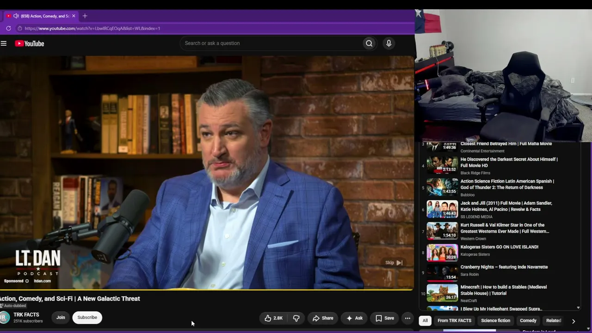
Task: Select the Related filter chip
Action: pos(553,321)
